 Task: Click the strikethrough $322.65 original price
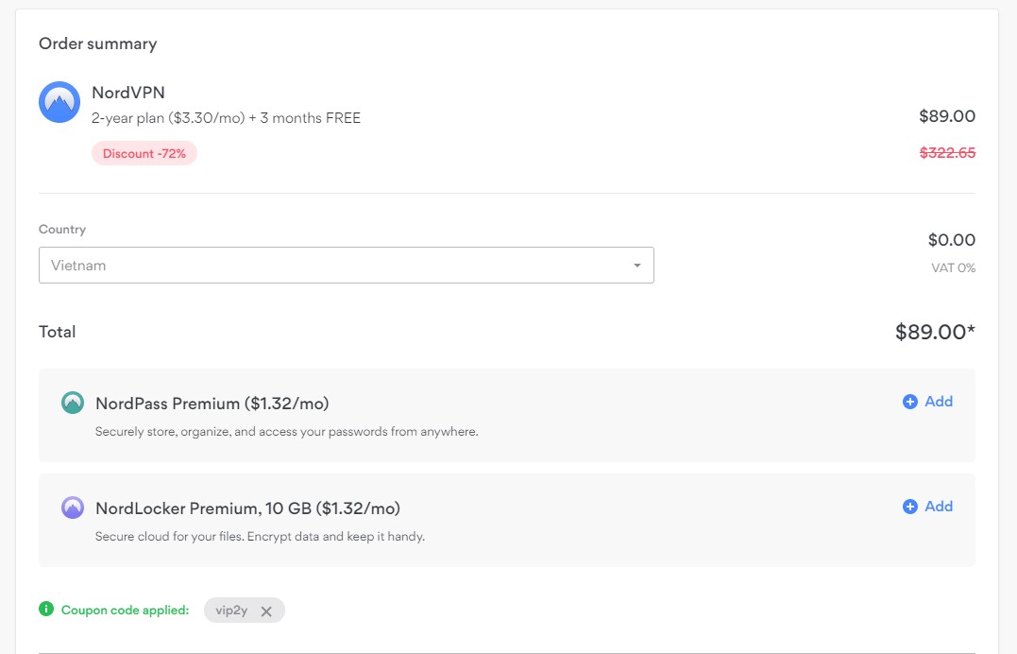click(x=948, y=152)
